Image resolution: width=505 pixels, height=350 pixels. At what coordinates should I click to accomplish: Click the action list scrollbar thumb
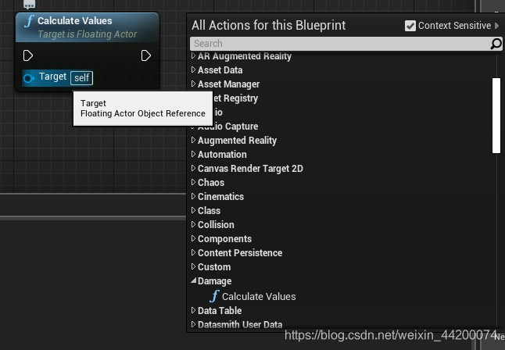pyautogui.click(x=496, y=116)
